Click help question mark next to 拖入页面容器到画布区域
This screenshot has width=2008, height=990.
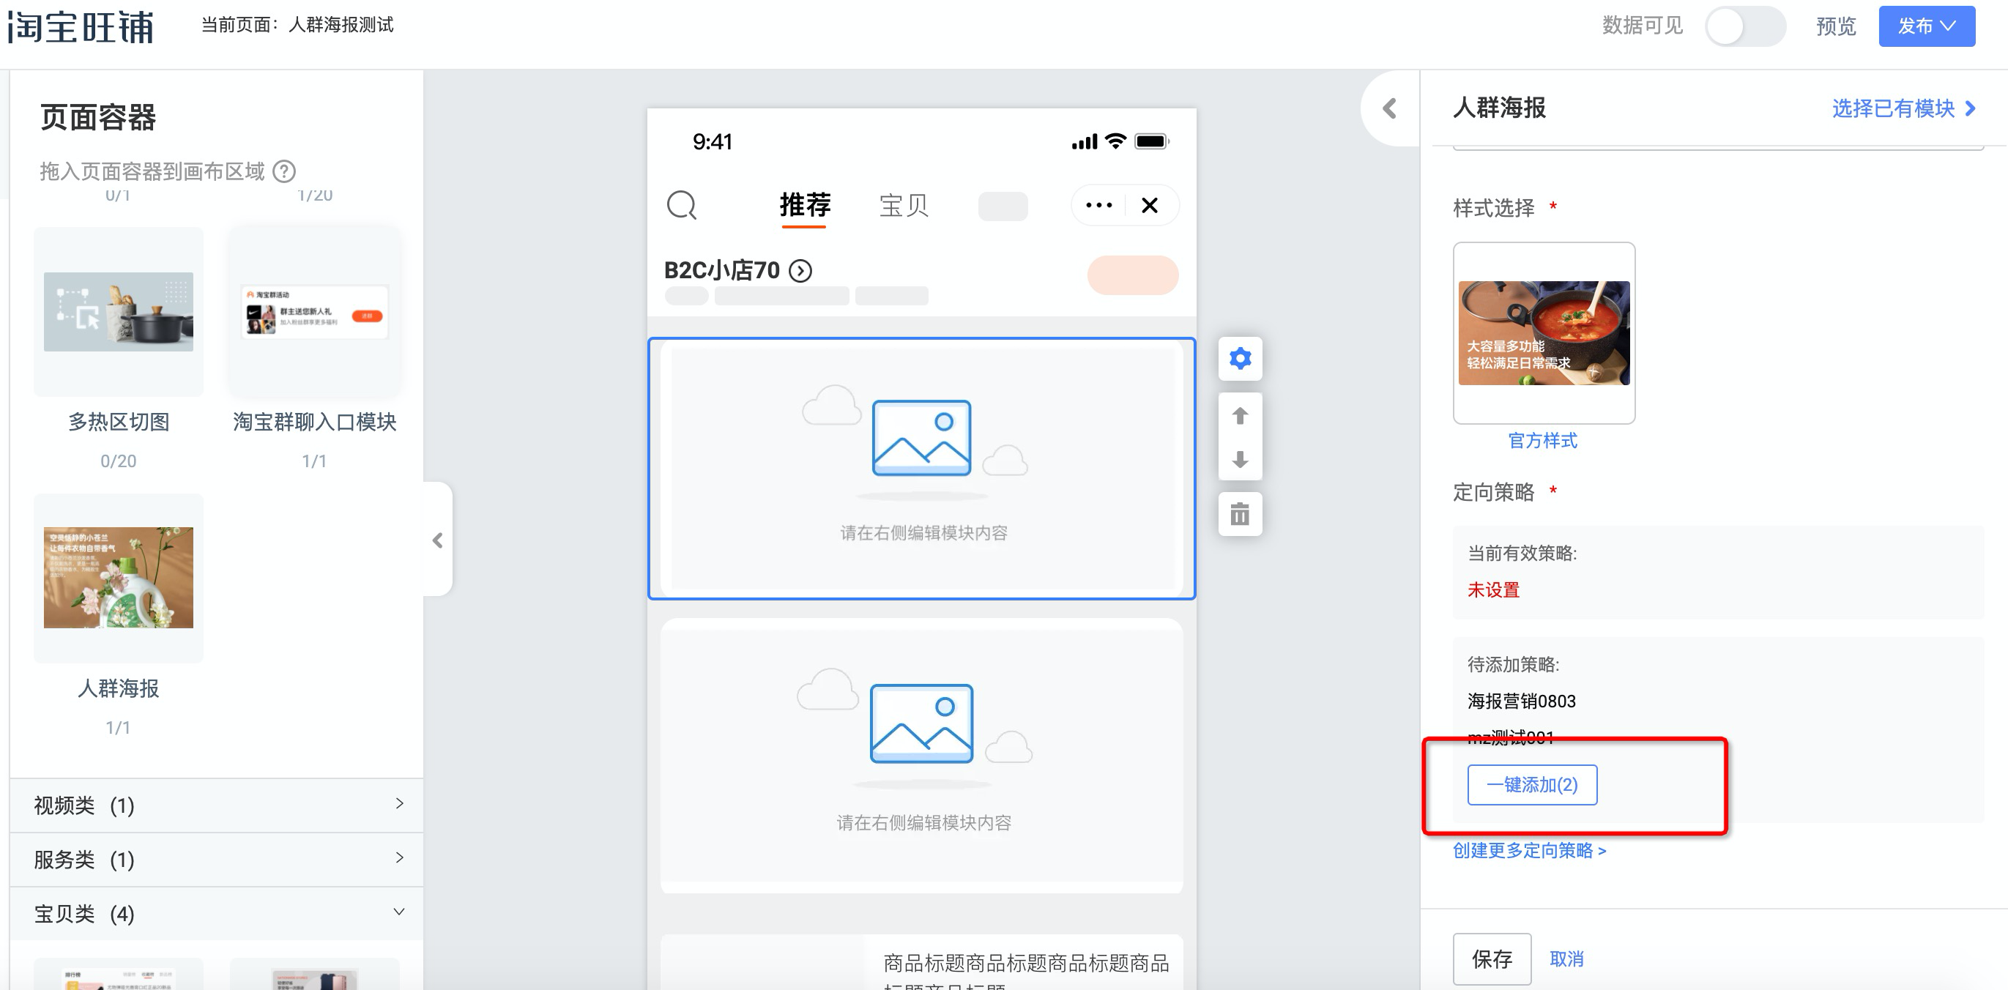tap(283, 171)
